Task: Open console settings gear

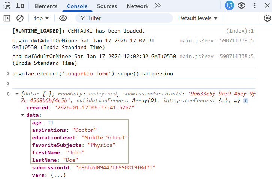Action: [267, 18]
